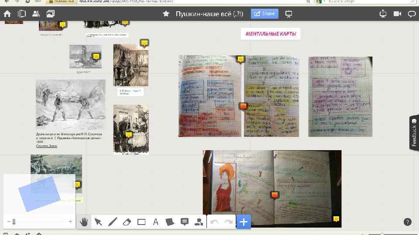This screenshot has width=419, height=235.
Task: Select the ship at sea picture
Action: pyautogui.click(x=85, y=57)
